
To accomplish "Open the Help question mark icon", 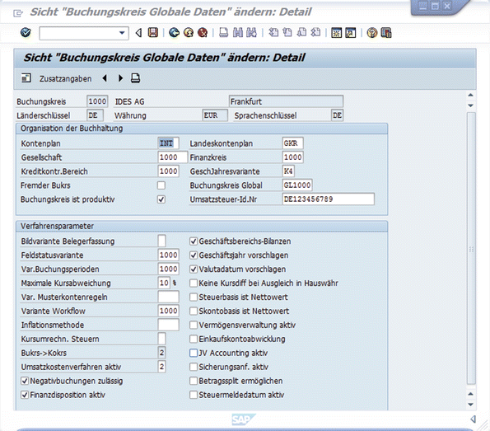I will point(372,32).
